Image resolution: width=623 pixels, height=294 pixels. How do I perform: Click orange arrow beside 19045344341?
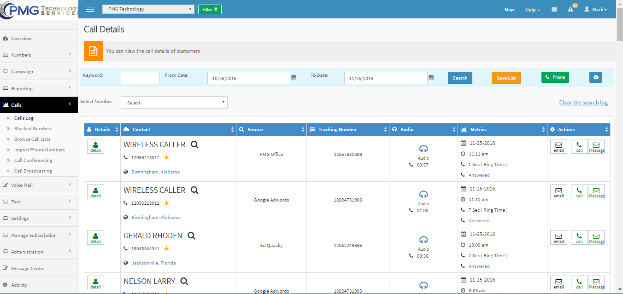(166, 248)
